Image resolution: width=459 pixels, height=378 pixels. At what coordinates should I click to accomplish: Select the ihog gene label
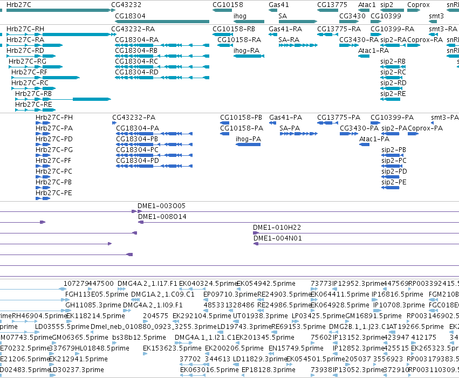click(x=239, y=16)
